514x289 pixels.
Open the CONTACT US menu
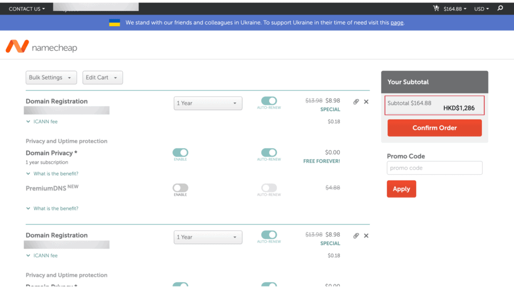point(27,9)
